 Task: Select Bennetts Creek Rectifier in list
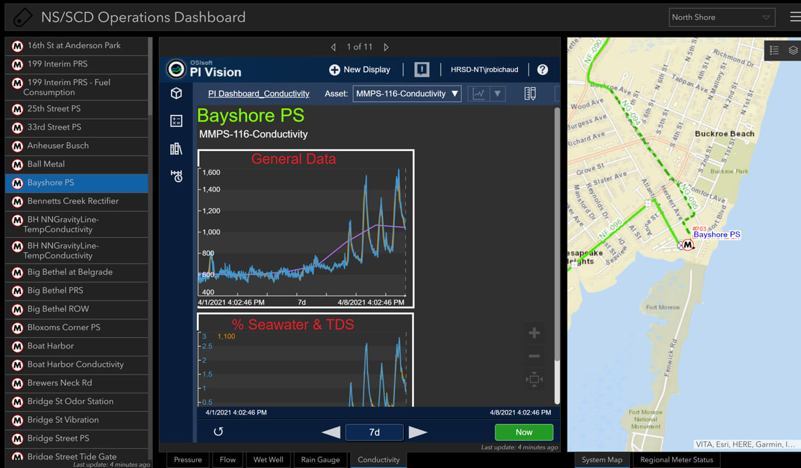click(77, 201)
